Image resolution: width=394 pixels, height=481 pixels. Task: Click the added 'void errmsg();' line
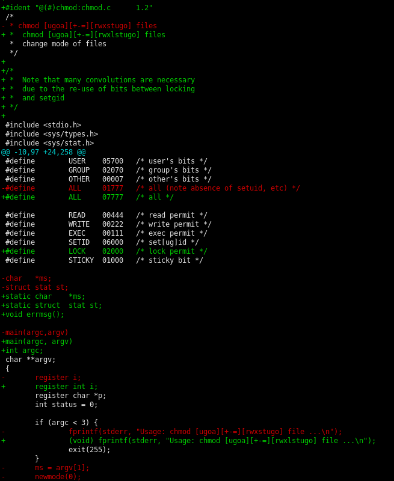(32, 314)
